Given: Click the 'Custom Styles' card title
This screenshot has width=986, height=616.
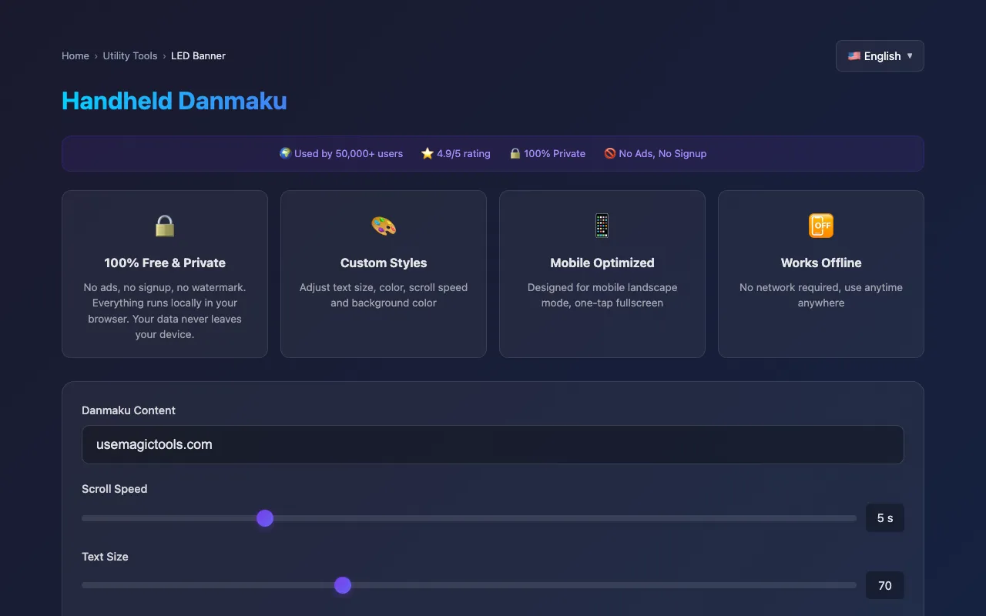Looking at the screenshot, I should pyautogui.click(x=384, y=263).
